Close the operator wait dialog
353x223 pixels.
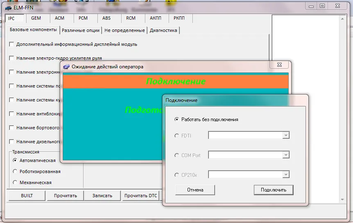point(280,65)
